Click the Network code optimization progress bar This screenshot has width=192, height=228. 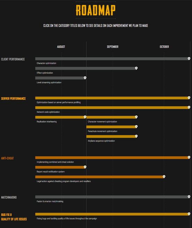click(112, 108)
